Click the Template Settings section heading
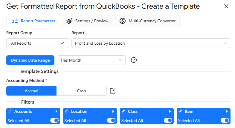 [39, 71]
